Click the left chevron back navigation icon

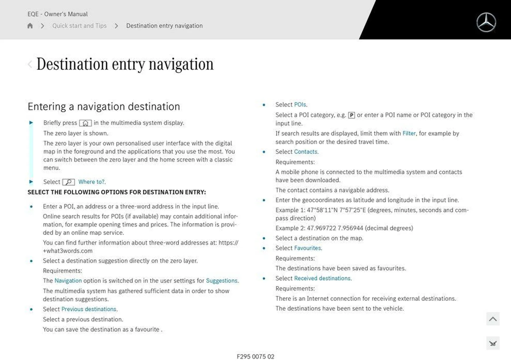29,64
